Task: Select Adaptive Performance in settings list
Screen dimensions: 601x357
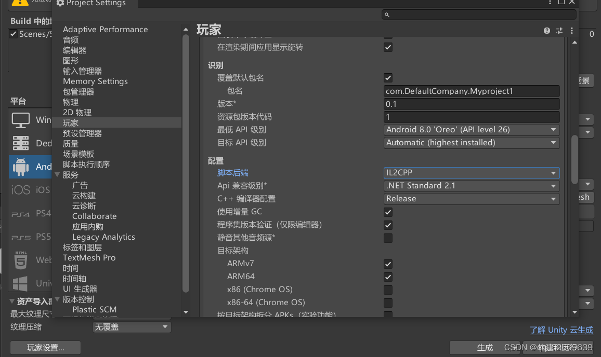Action: click(105, 30)
